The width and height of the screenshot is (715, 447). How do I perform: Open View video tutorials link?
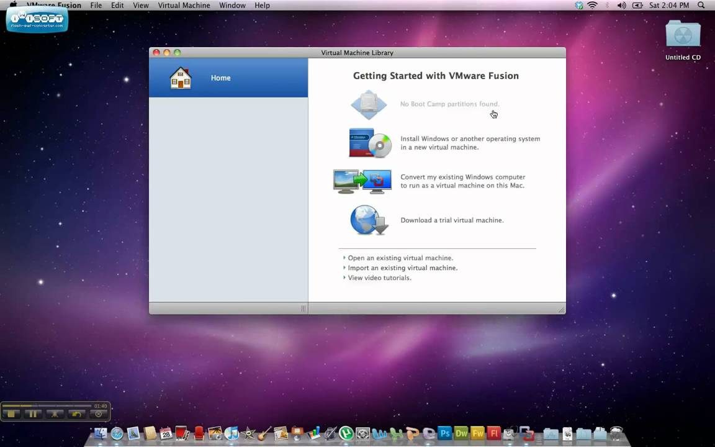379,278
